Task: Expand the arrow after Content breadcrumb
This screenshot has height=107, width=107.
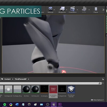Action: [13, 79]
